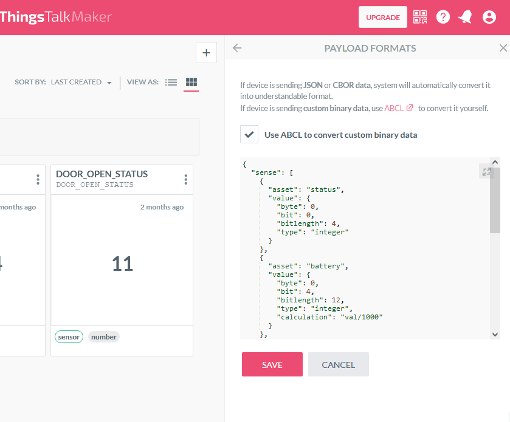Viewport: 510px width, 422px height.
Task: Open the user account profile icon
Action: 489,17
